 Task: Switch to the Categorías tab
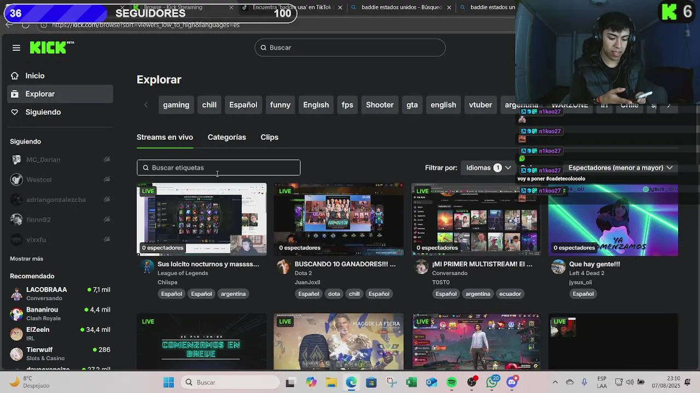tap(226, 137)
